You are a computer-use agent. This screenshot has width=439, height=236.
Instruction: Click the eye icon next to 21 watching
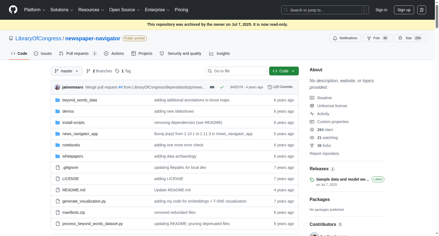pos(312,138)
